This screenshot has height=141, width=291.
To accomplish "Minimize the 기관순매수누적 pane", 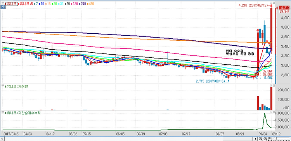I will pos(271,112).
